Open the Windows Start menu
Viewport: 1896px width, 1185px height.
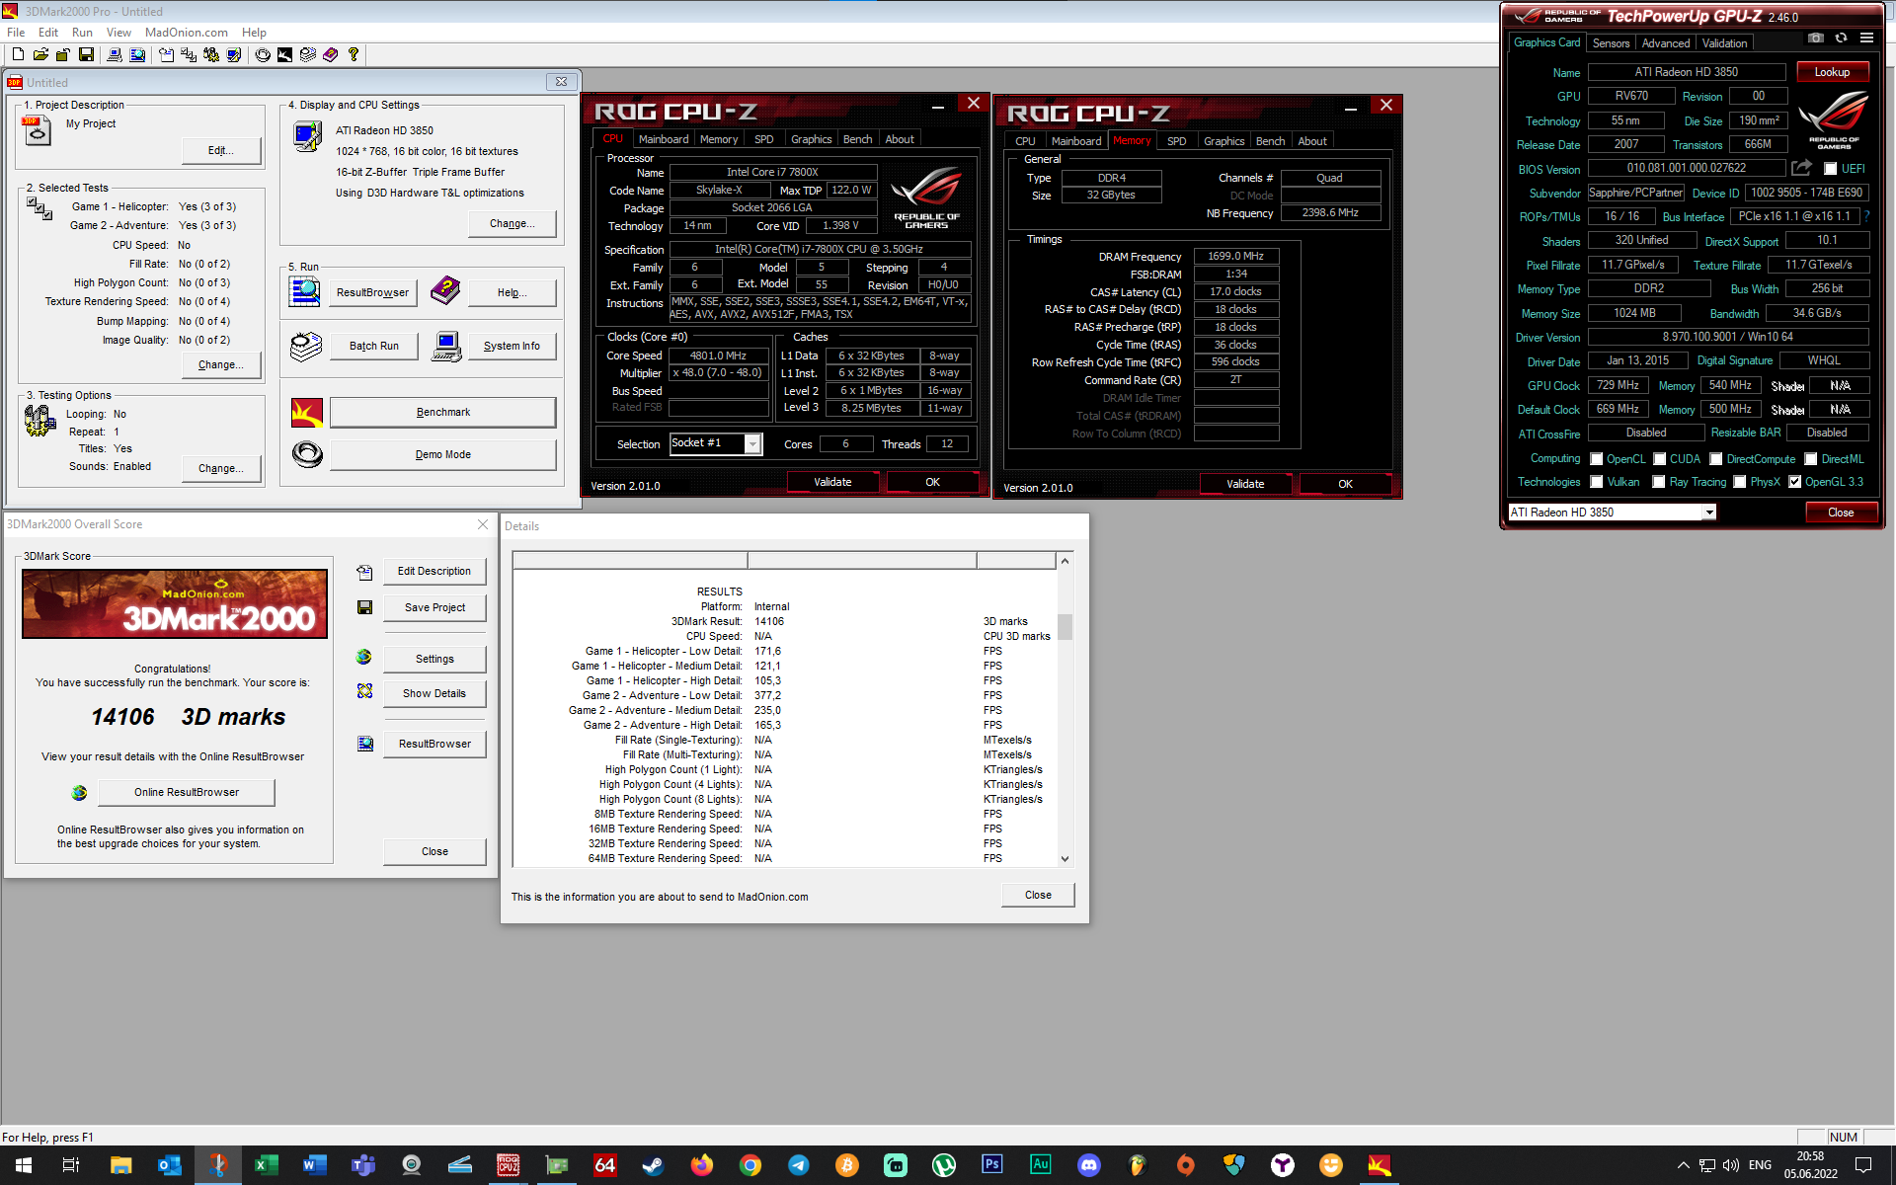tap(24, 1165)
